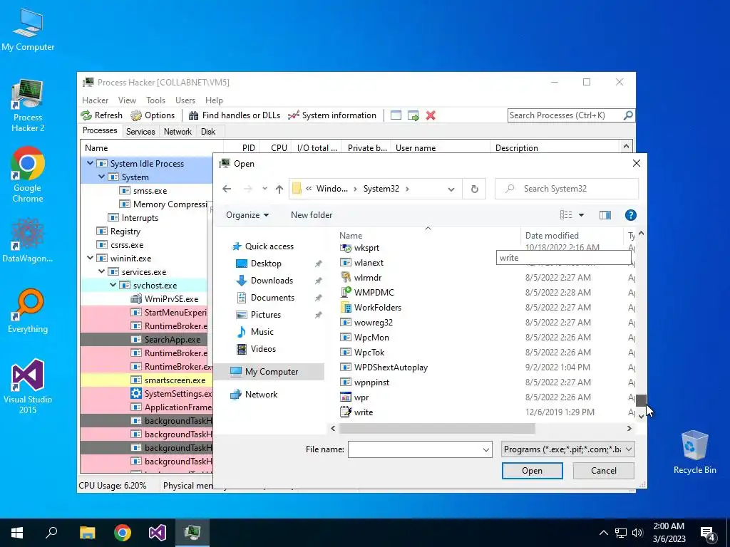This screenshot has height=547, width=730.
Task: Open DataWagon desktop shortcut
Action: (x=28, y=241)
